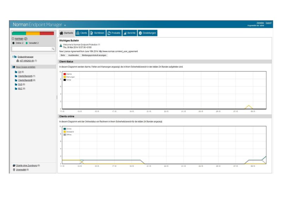Click the Clients online section header
This screenshot has height=212, width=282.
pos(165,117)
